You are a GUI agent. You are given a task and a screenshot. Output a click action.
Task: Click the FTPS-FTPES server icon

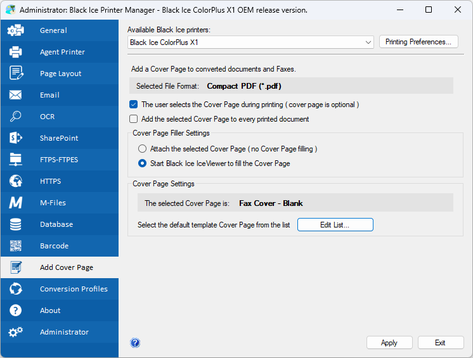point(15,160)
